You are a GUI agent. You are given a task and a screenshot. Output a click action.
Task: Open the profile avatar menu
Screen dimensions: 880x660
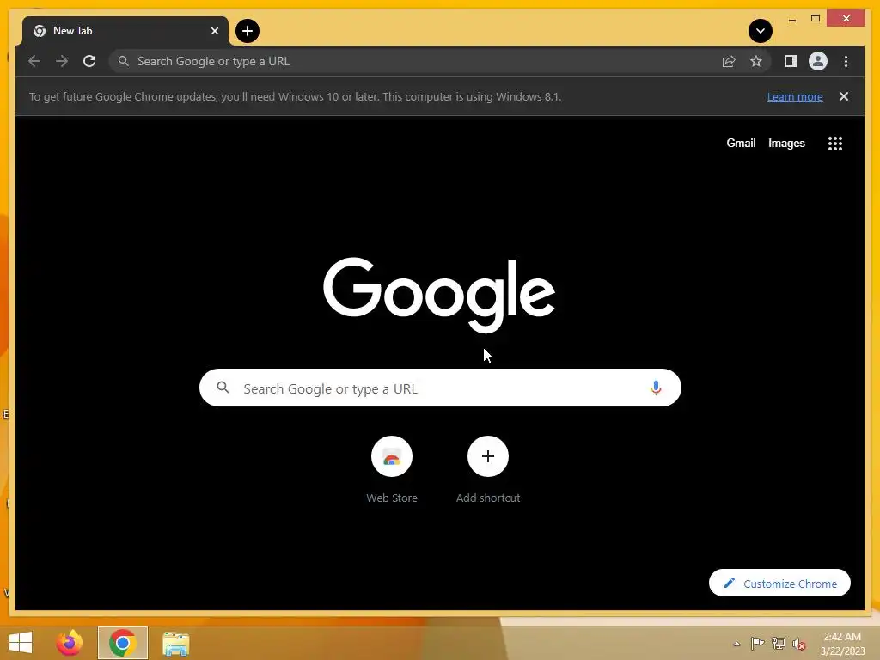tap(818, 61)
